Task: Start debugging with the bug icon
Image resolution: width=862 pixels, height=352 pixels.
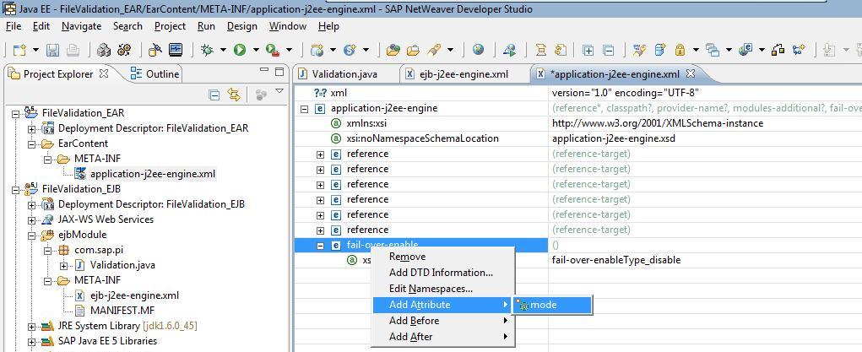Action: pos(207,50)
